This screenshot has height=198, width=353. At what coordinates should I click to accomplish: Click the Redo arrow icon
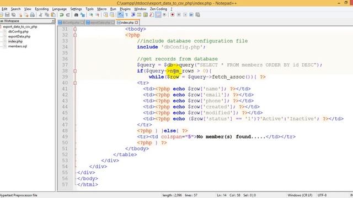pos(68,15)
